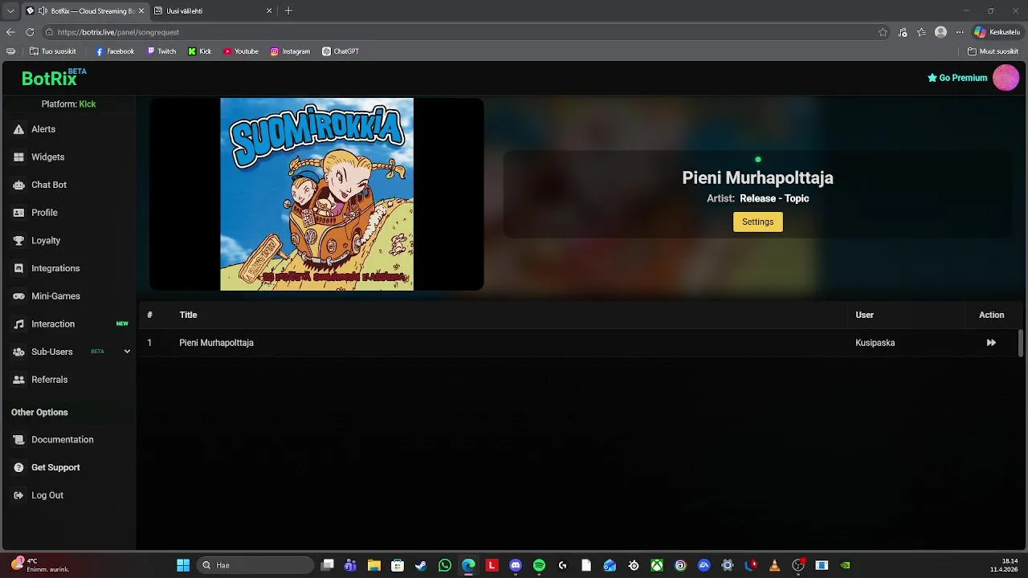Open the taskbar clock and date
1028x578 pixels.
click(1005, 565)
